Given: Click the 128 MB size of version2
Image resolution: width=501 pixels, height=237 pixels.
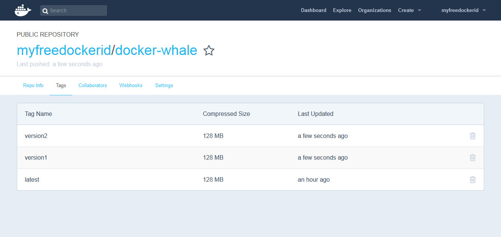Looking at the screenshot, I should 213,136.
